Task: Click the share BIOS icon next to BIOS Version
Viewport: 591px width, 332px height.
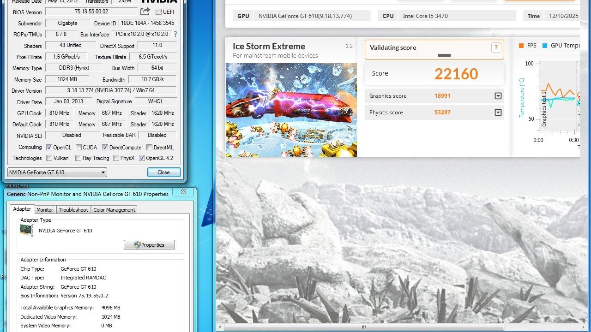Action: [145, 12]
